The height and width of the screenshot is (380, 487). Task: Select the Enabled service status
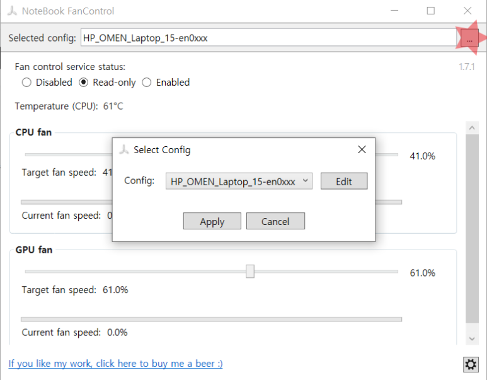click(166, 83)
